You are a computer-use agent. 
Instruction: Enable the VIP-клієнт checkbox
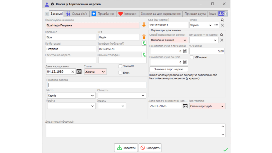pyautogui.click(x=192, y=57)
